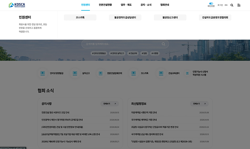Open 지방계약법 시행규칙 개정 안내
Viewport: 250px width, 149px height.
144,113
